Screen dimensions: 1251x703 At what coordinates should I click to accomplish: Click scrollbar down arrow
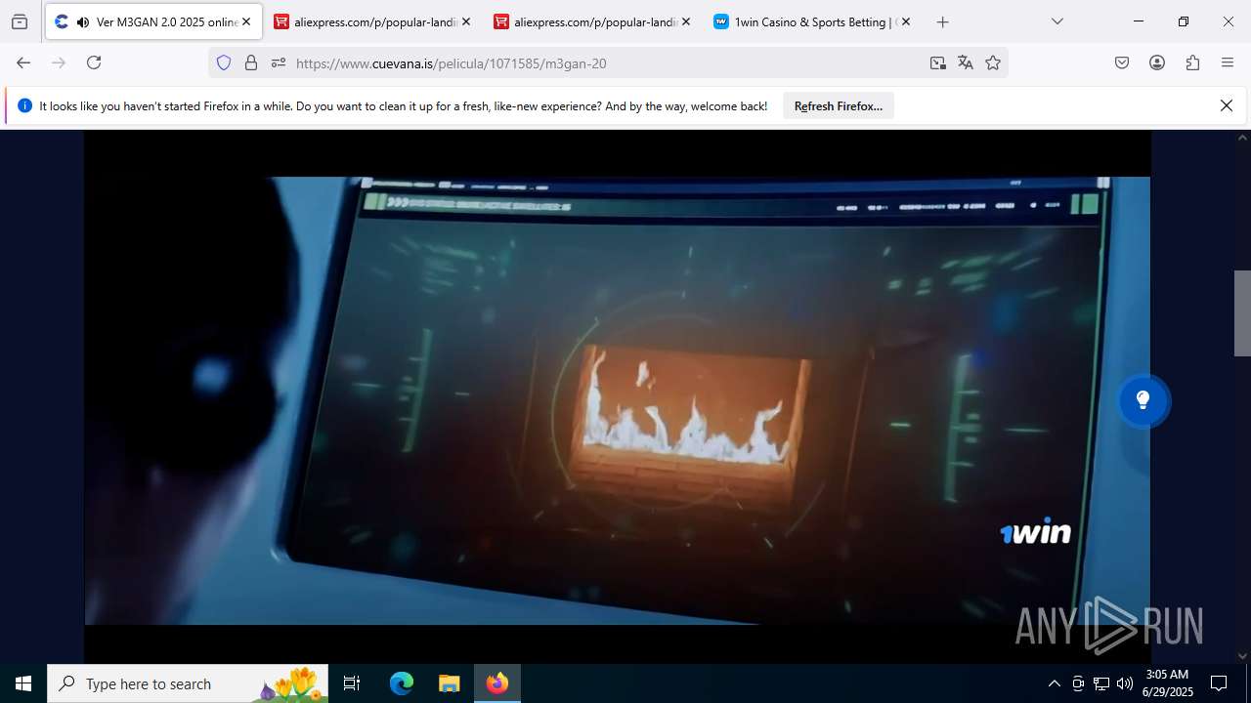(x=1242, y=656)
